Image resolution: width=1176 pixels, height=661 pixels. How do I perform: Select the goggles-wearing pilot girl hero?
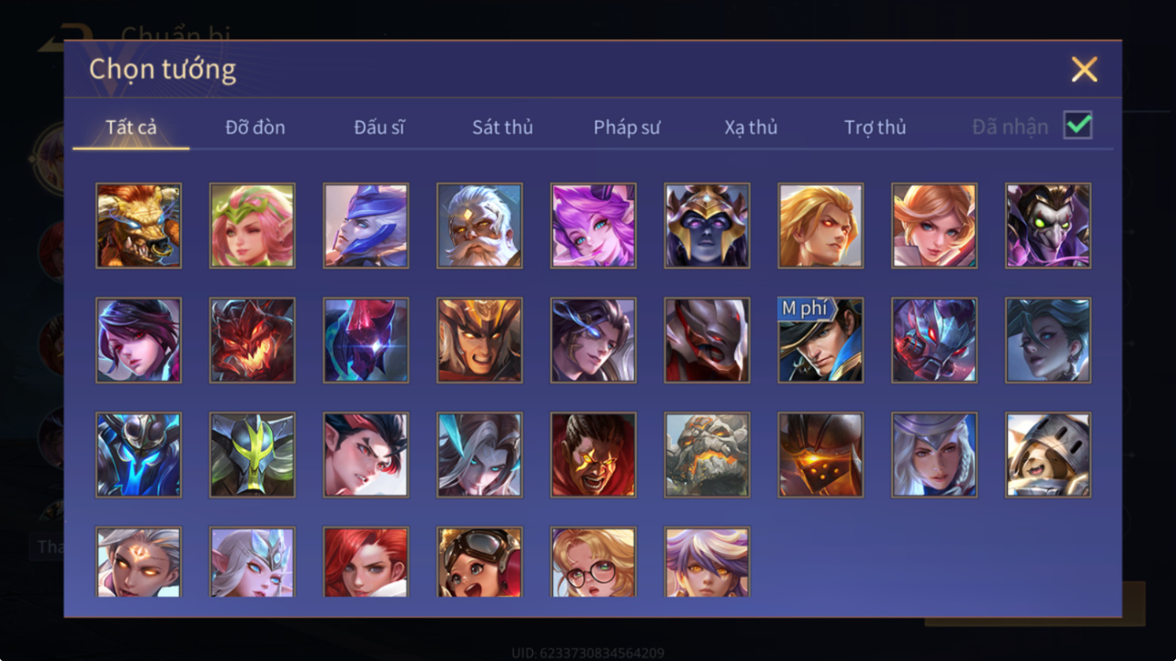tap(480, 562)
